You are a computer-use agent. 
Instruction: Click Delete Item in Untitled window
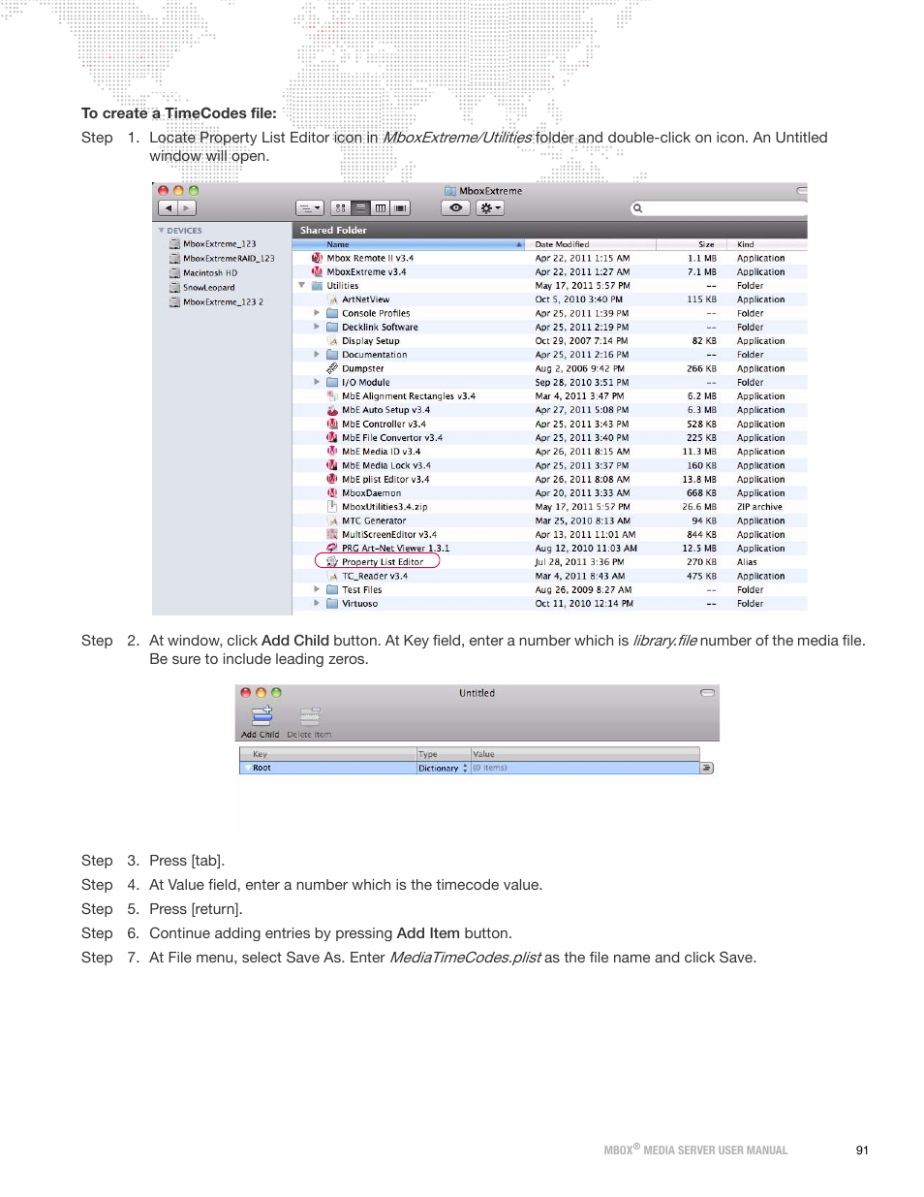click(x=309, y=723)
